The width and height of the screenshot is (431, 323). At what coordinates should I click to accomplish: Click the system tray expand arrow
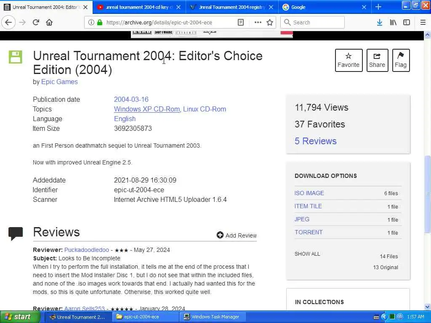point(384,317)
